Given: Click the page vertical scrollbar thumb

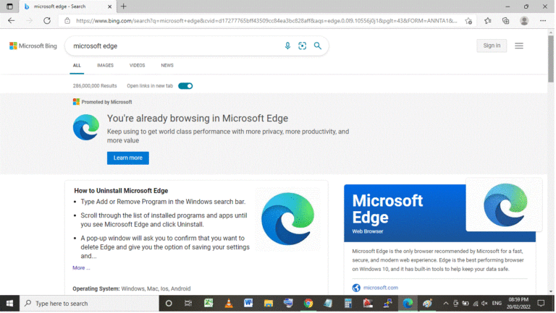Looking at the screenshot, I should (x=551, y=59).
